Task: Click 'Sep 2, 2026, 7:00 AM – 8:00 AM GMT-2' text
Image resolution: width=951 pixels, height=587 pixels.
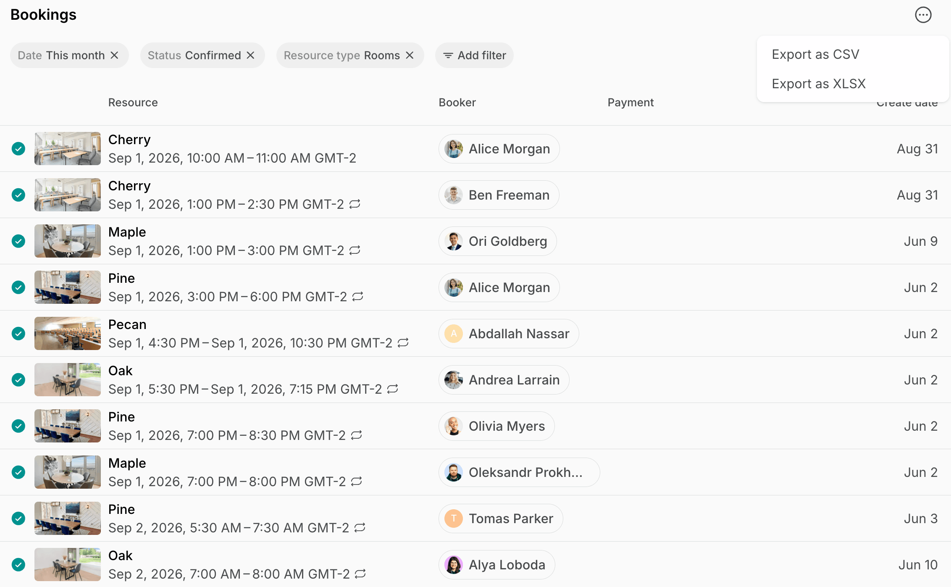Action: click(x=229, y=574)
